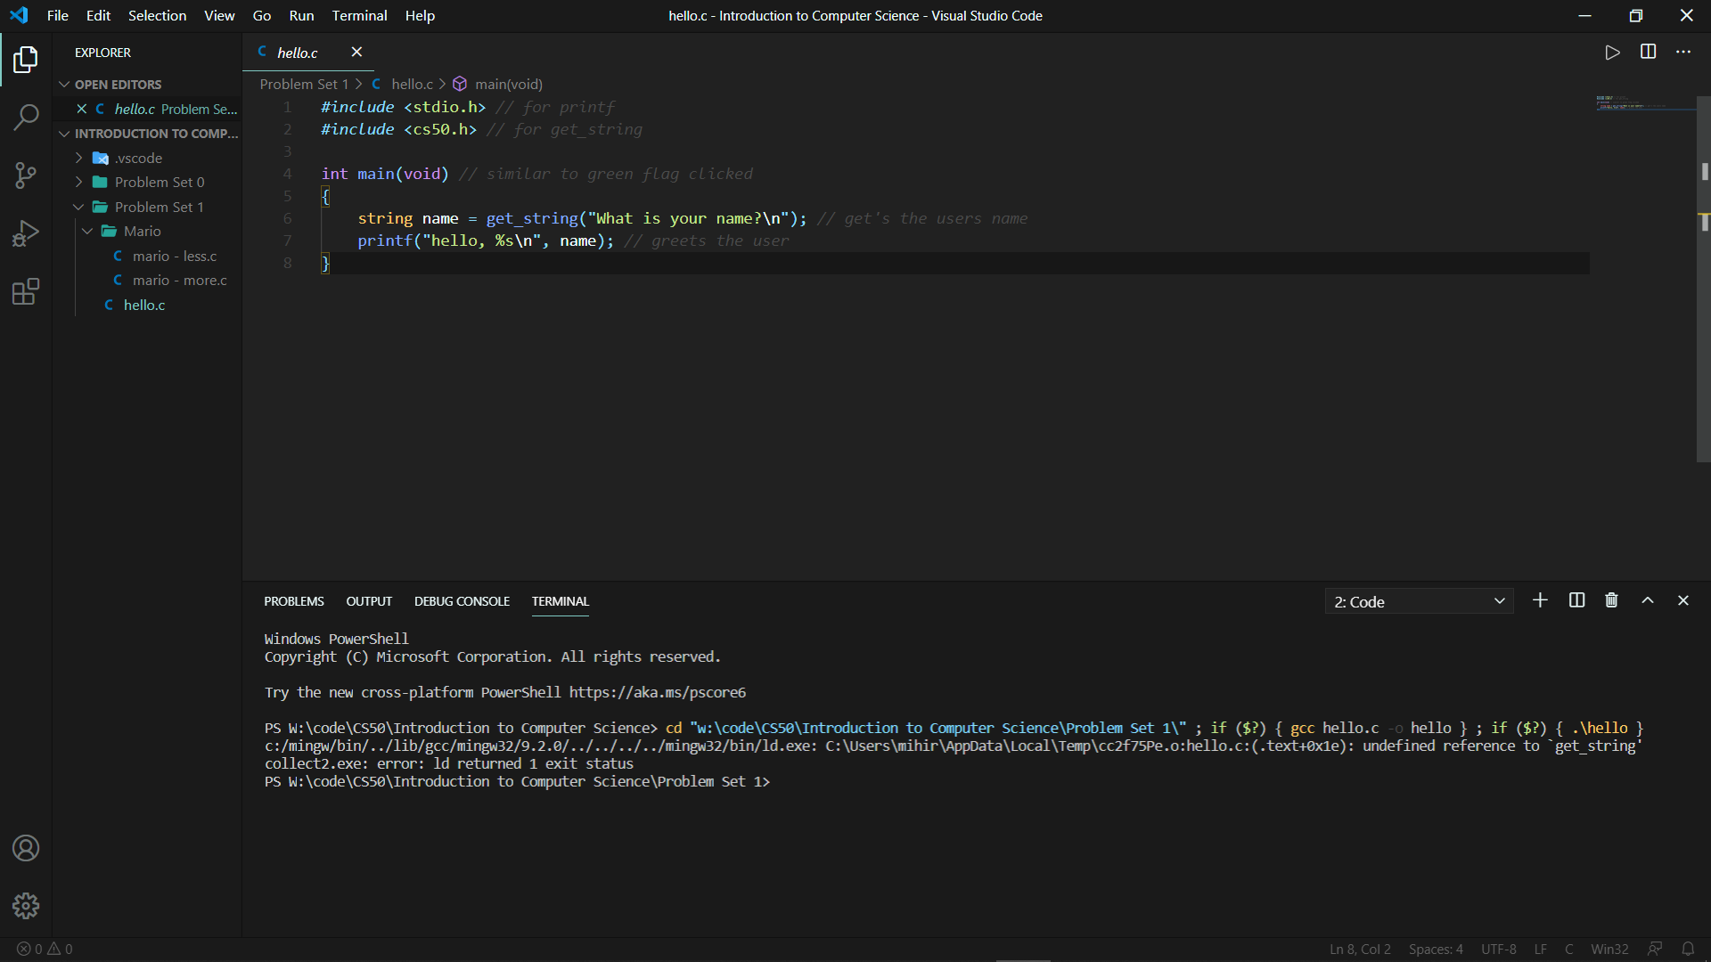Open the Run and Debug view icon
Image resolution: width=1711 pixels, height=962 pixels.
(x=26, y=233)
